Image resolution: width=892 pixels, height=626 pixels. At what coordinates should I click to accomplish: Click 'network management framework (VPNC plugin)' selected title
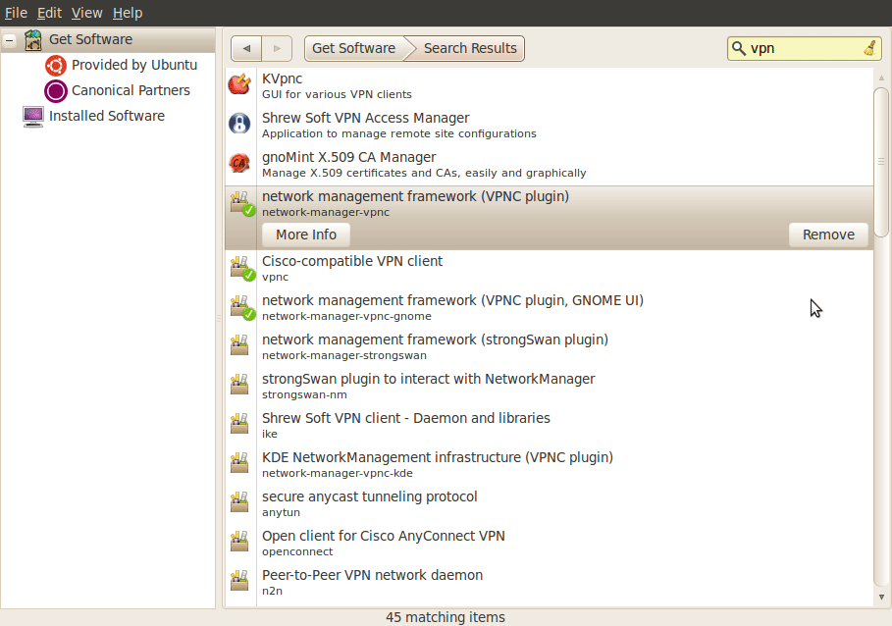[x=415, y=196]
